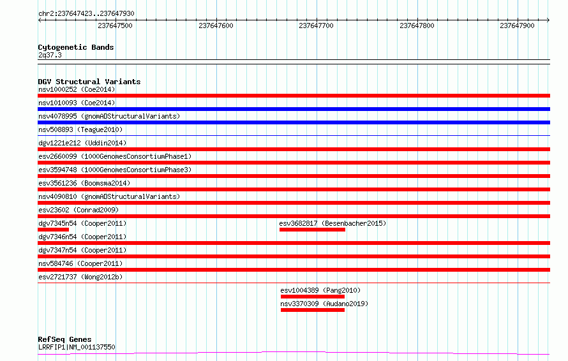
Task: Click the 237647700 ruler position label
Action: click(x=316, y=26)
